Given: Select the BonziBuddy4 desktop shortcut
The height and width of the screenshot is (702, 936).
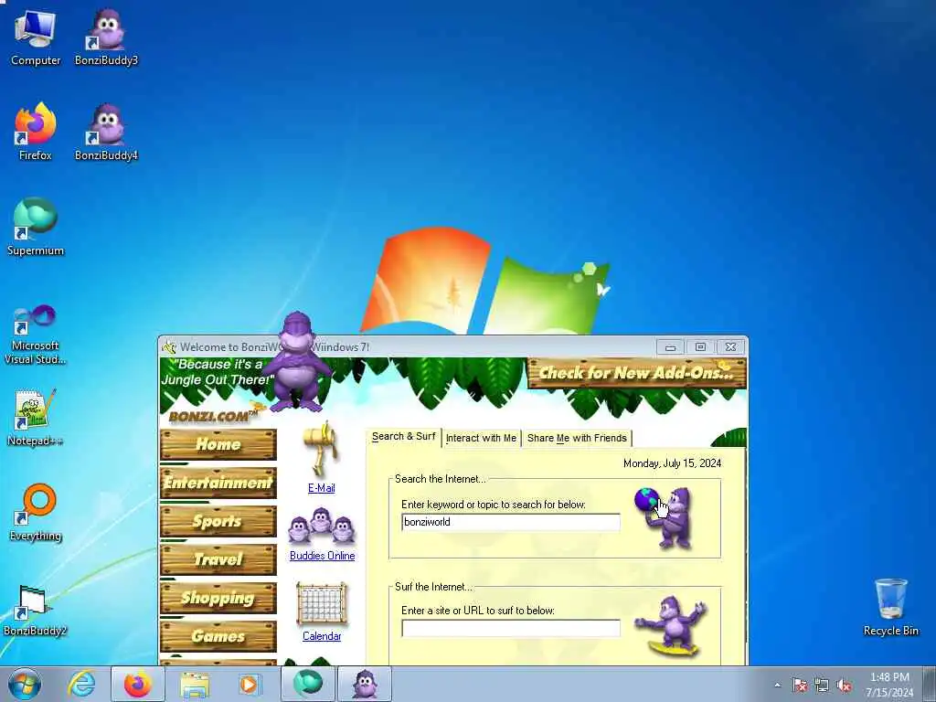Looking at the screenshot, I should [x=106, y=133].
